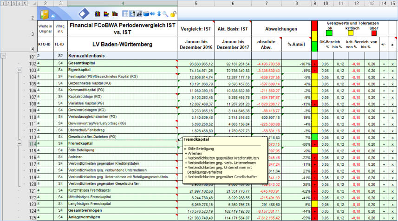Select outline level 1 button
398x221 pixels.
click(x=4, y=3)
